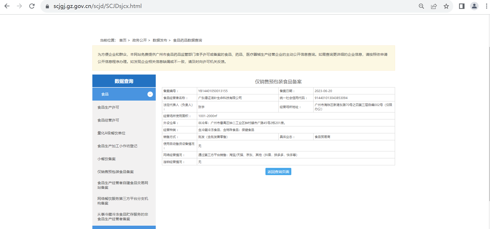Collapse the 食品 category section
Screen dimensions: 490x229
tap(150, 94)
